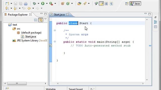Click the Task List icon on right trim
161x90 pixels.
pyautogui.click(x=155, y=27)
